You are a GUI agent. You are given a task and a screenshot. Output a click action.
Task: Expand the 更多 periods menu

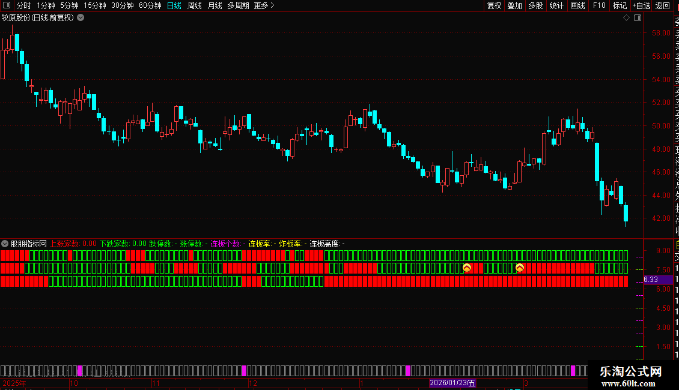coord(264,5)
